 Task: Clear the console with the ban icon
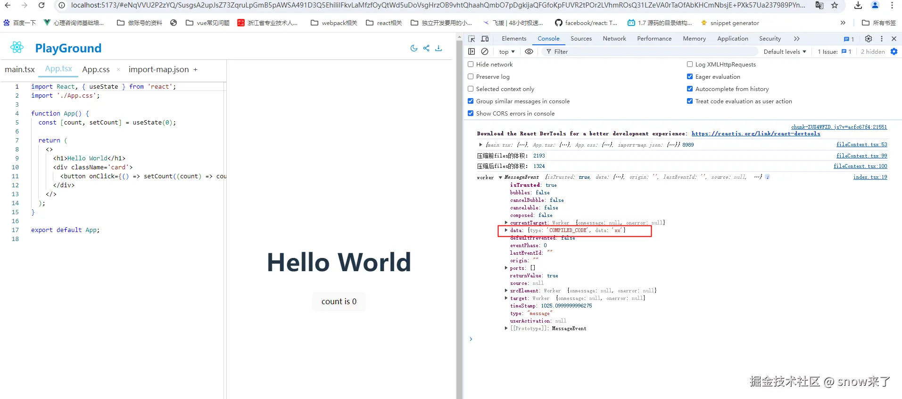(485, 51)
